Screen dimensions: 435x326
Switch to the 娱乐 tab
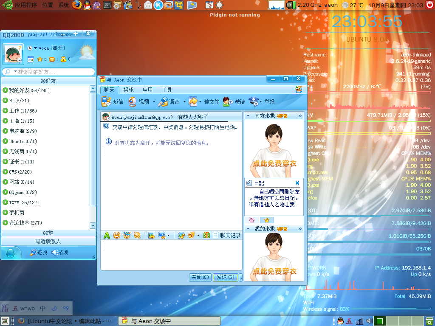coord(128,90)
